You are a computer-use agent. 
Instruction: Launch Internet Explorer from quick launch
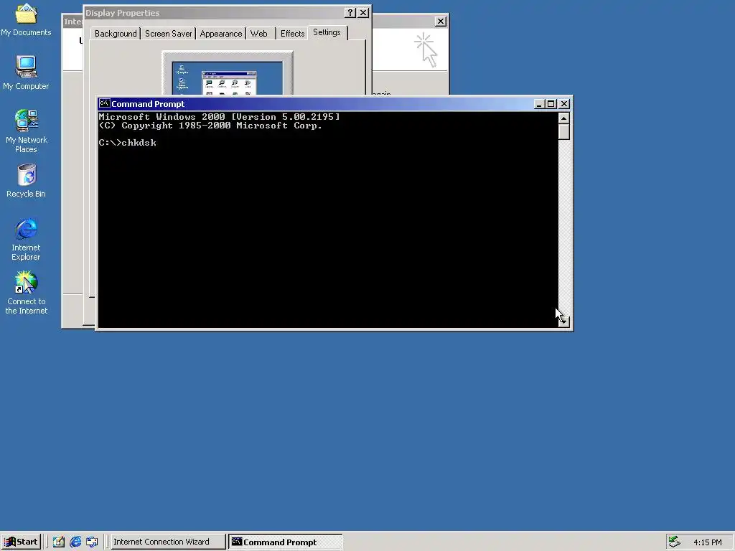tap(75, 542)
